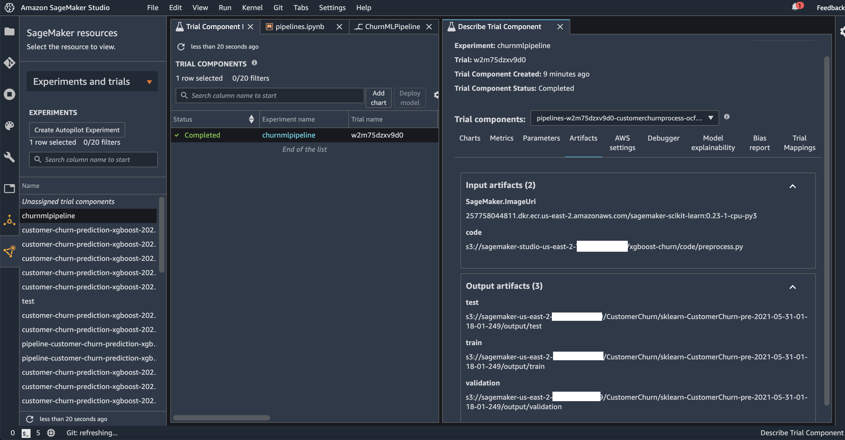Click the Experiment name column header
This screenshot has height=440, width=845.
304,119
